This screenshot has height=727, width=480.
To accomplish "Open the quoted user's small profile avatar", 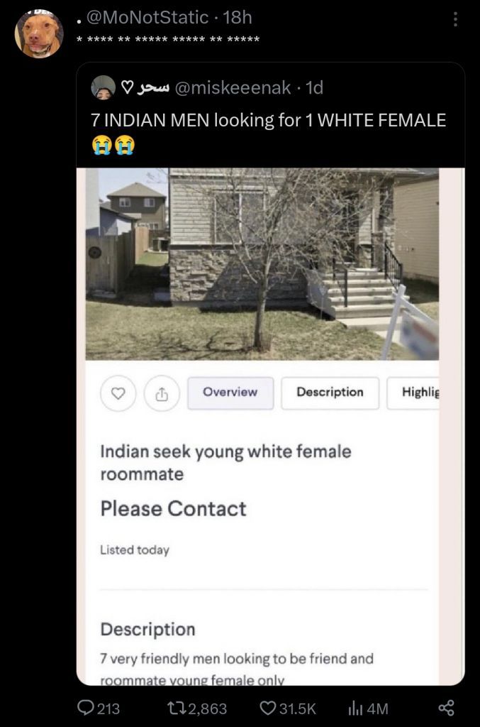I will pos(103,87).
